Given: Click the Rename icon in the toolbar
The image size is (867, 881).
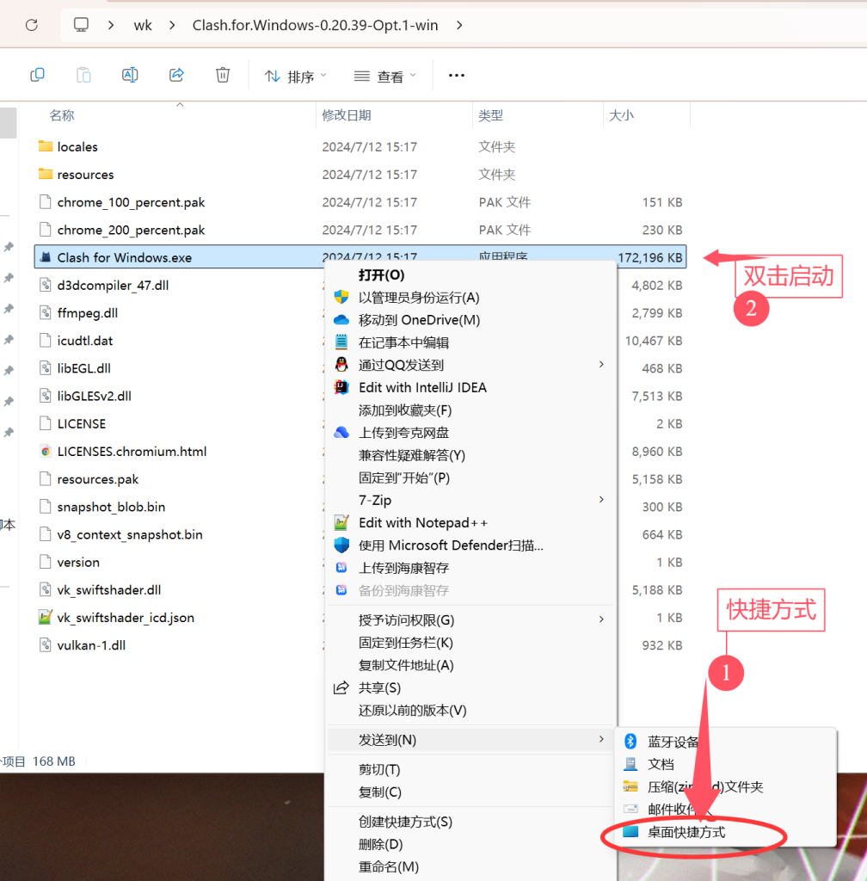Looking at the screenshot, I should (x=130, y=75).
